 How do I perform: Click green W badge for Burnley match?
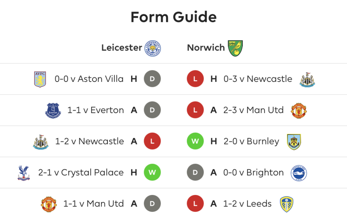click(195, 141)
